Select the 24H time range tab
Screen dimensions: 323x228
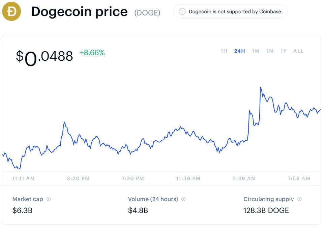coord(239,51)
